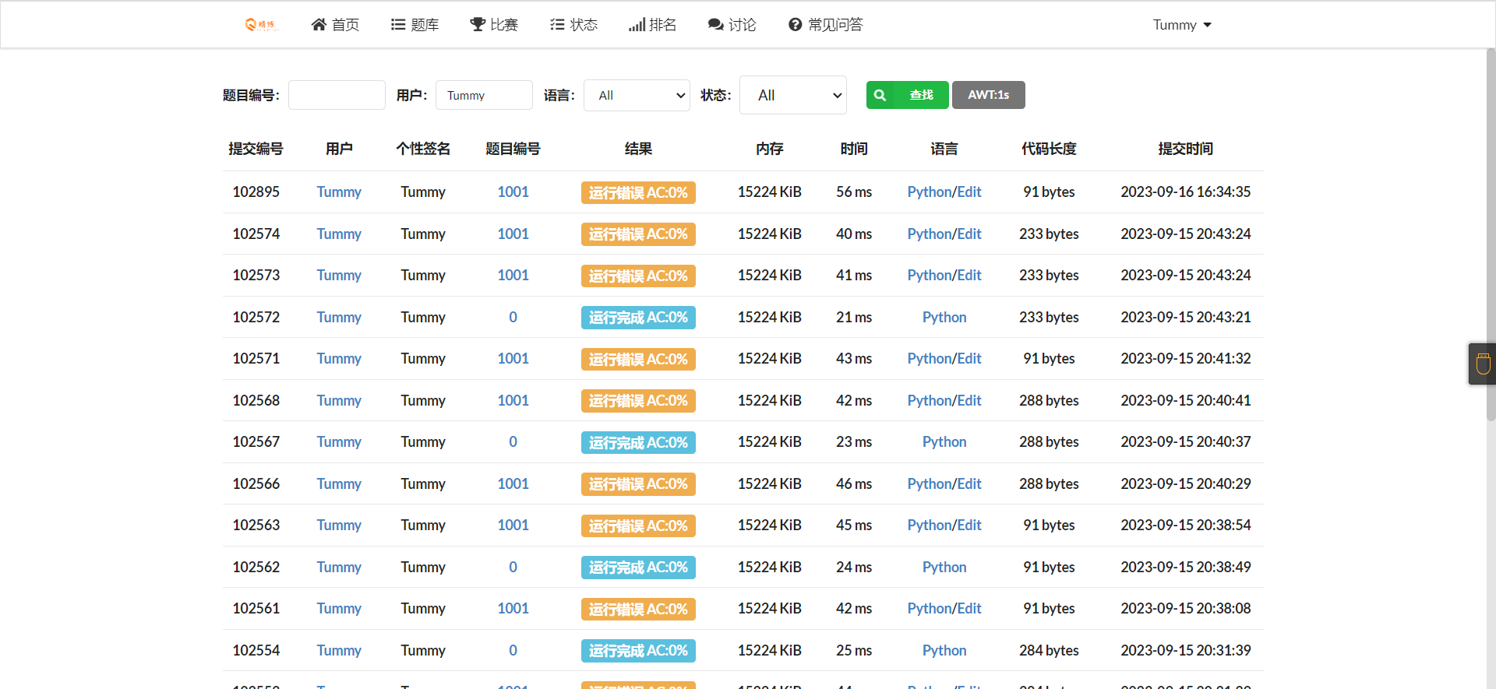Click the 代码长度 column header

(x=1049, y=149)
